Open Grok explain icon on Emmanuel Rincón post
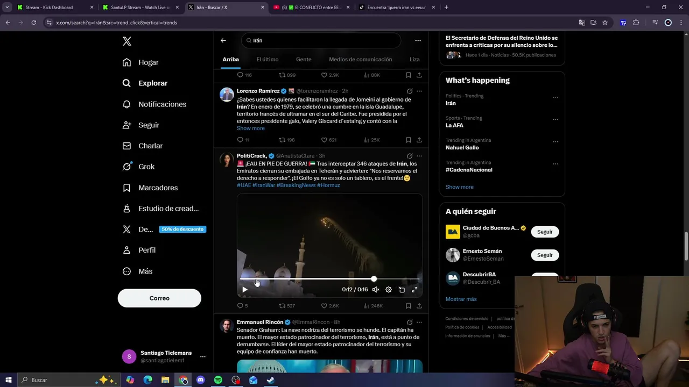The width and height of the screenshot is (689, 387). point(410,322)
